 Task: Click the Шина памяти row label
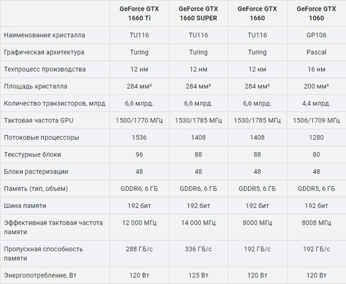click(x=25, y=206)
